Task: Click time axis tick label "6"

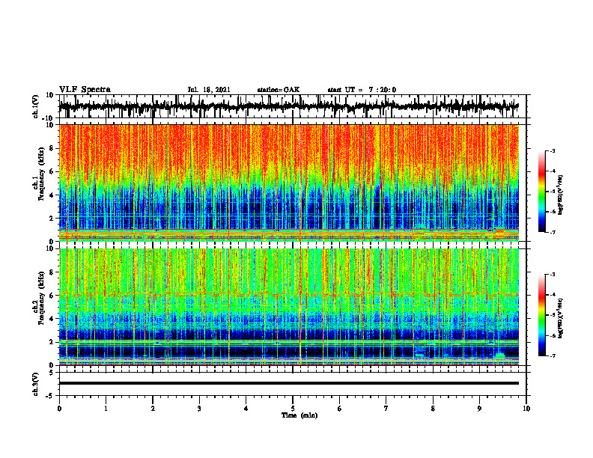Action: pyautogui.click(x=340, y=409)
